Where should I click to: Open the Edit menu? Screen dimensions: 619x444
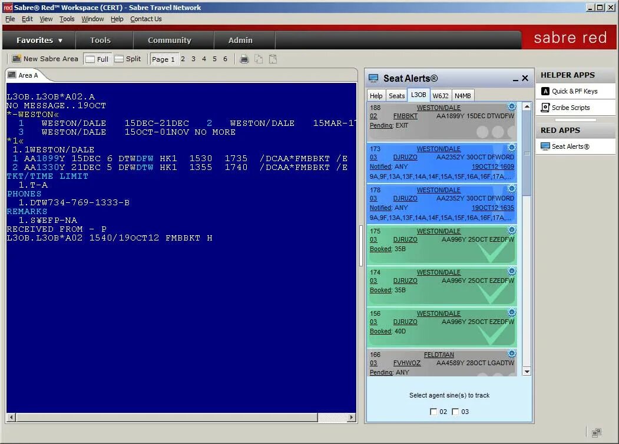coord(27,19)
